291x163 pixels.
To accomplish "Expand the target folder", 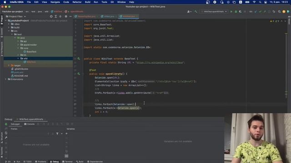I will [x=9, y=65].
